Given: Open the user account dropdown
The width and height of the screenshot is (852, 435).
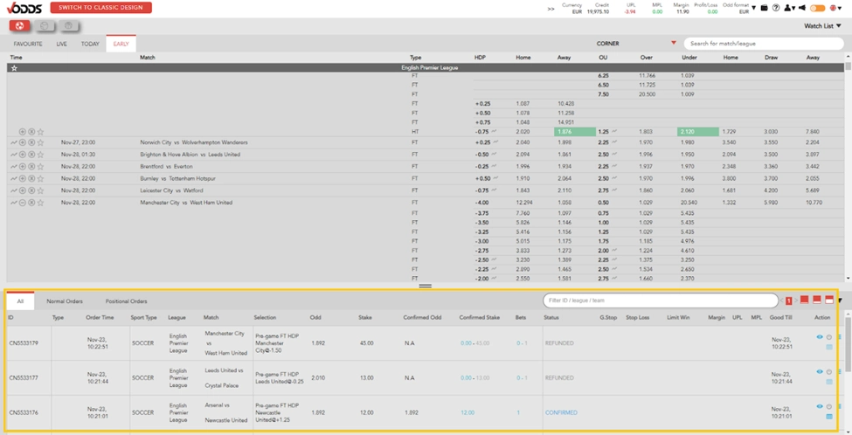Looking at the screenshot, I should pyautogui.click(x=788, y=8).
